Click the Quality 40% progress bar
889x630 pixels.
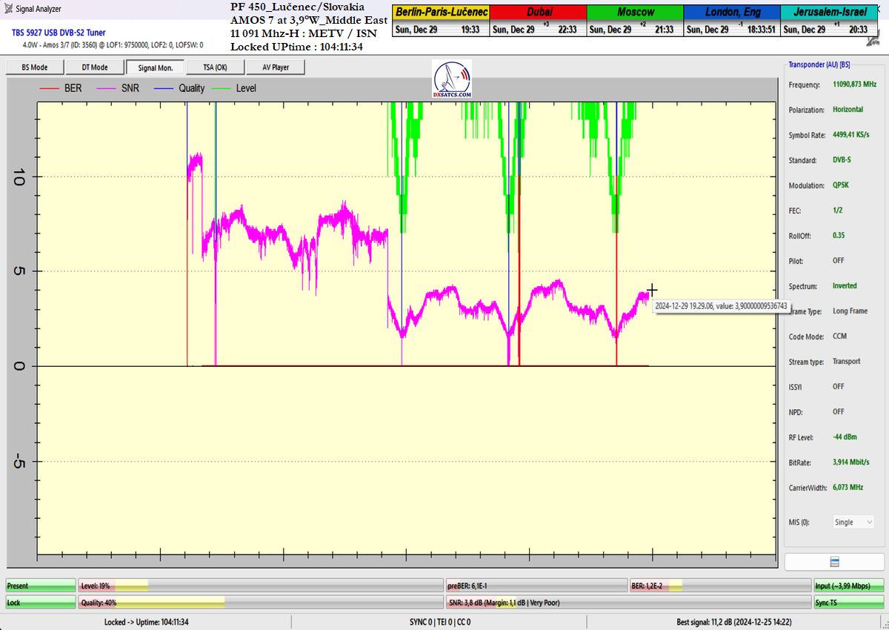259,603
